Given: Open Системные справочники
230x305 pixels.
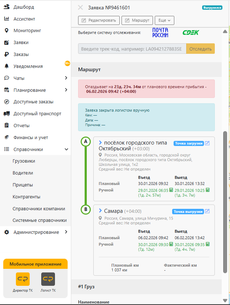Looking at the screenshot, I should [39, 220].
